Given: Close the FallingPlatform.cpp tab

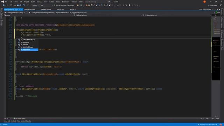Looking at the screenshot, I should point(22,9).
